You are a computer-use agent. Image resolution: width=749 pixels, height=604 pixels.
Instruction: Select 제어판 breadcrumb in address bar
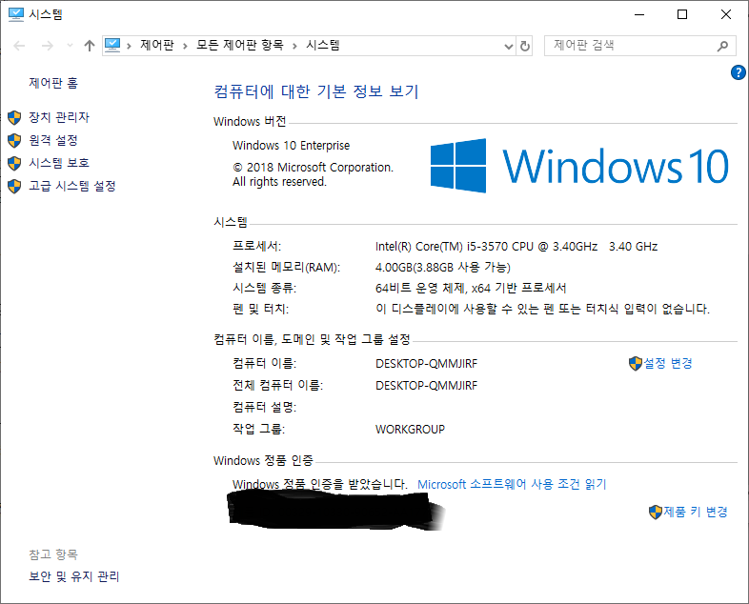pyautogui.click(x=156, y=46)
